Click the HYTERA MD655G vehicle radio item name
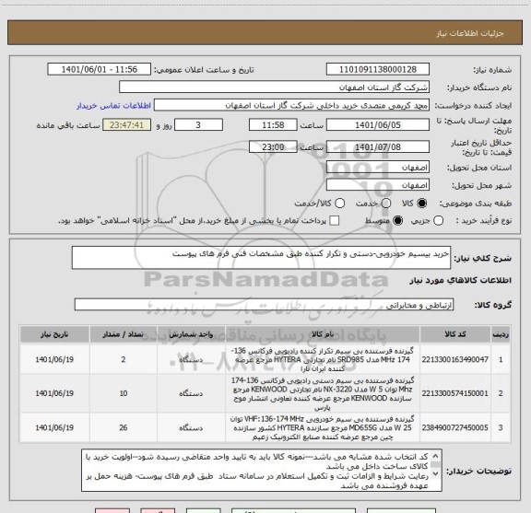 [323, 427]
